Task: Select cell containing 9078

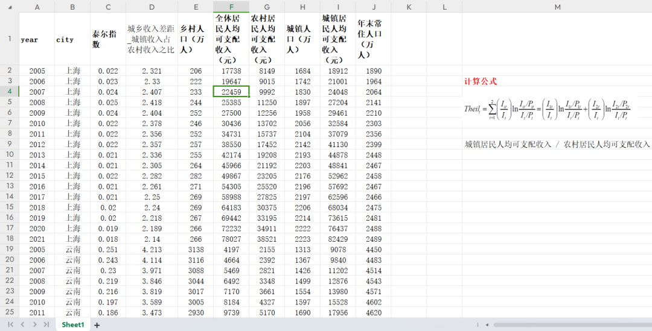Action: (x=338, y=249)
